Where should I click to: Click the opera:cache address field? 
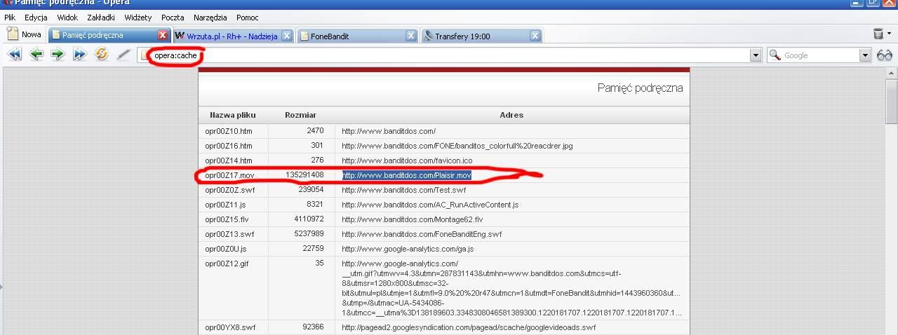449,55
